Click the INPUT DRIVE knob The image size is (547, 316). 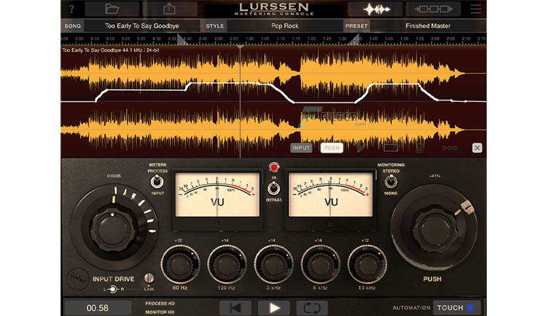[x=113, y=229]
